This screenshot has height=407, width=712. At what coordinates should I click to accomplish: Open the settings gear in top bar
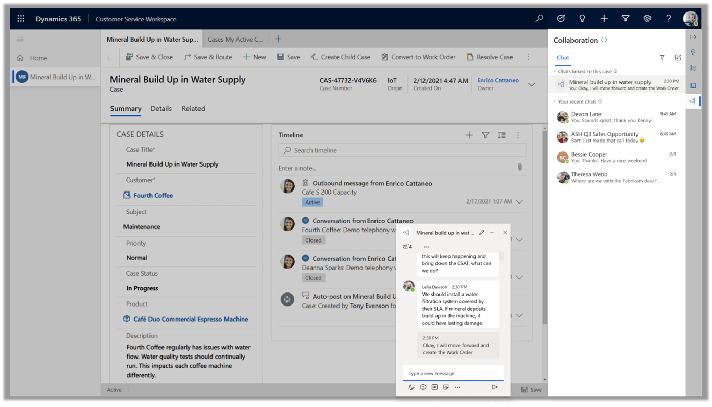[x=647, y=18]
